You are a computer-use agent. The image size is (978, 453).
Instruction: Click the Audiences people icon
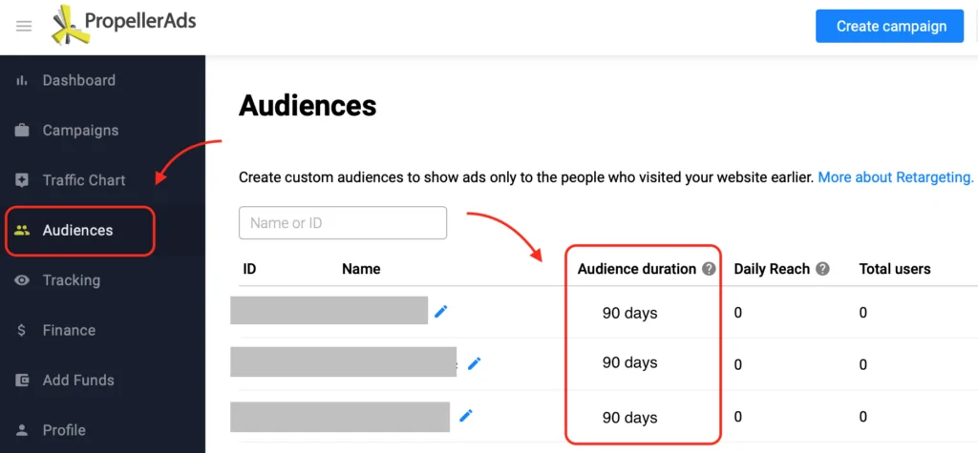coord(22,230)
